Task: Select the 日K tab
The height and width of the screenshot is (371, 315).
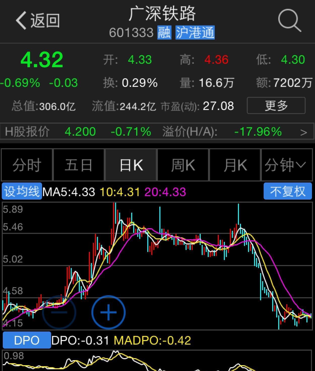Action: coord(131,165)
